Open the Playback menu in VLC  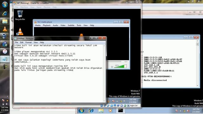[47, 25]
